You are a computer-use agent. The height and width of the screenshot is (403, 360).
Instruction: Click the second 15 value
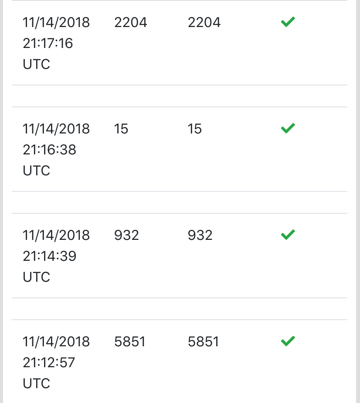coord(195,129)
